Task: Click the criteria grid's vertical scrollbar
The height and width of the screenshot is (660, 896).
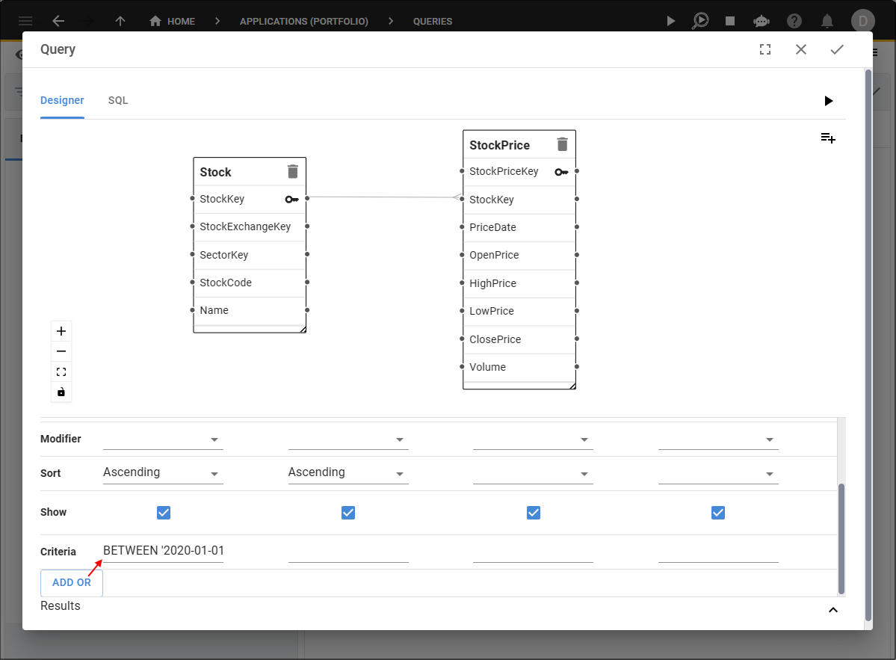Action: 841,539
